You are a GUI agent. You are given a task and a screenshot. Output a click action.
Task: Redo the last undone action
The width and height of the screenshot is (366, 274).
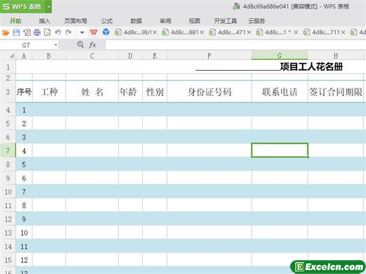[68, 32]
